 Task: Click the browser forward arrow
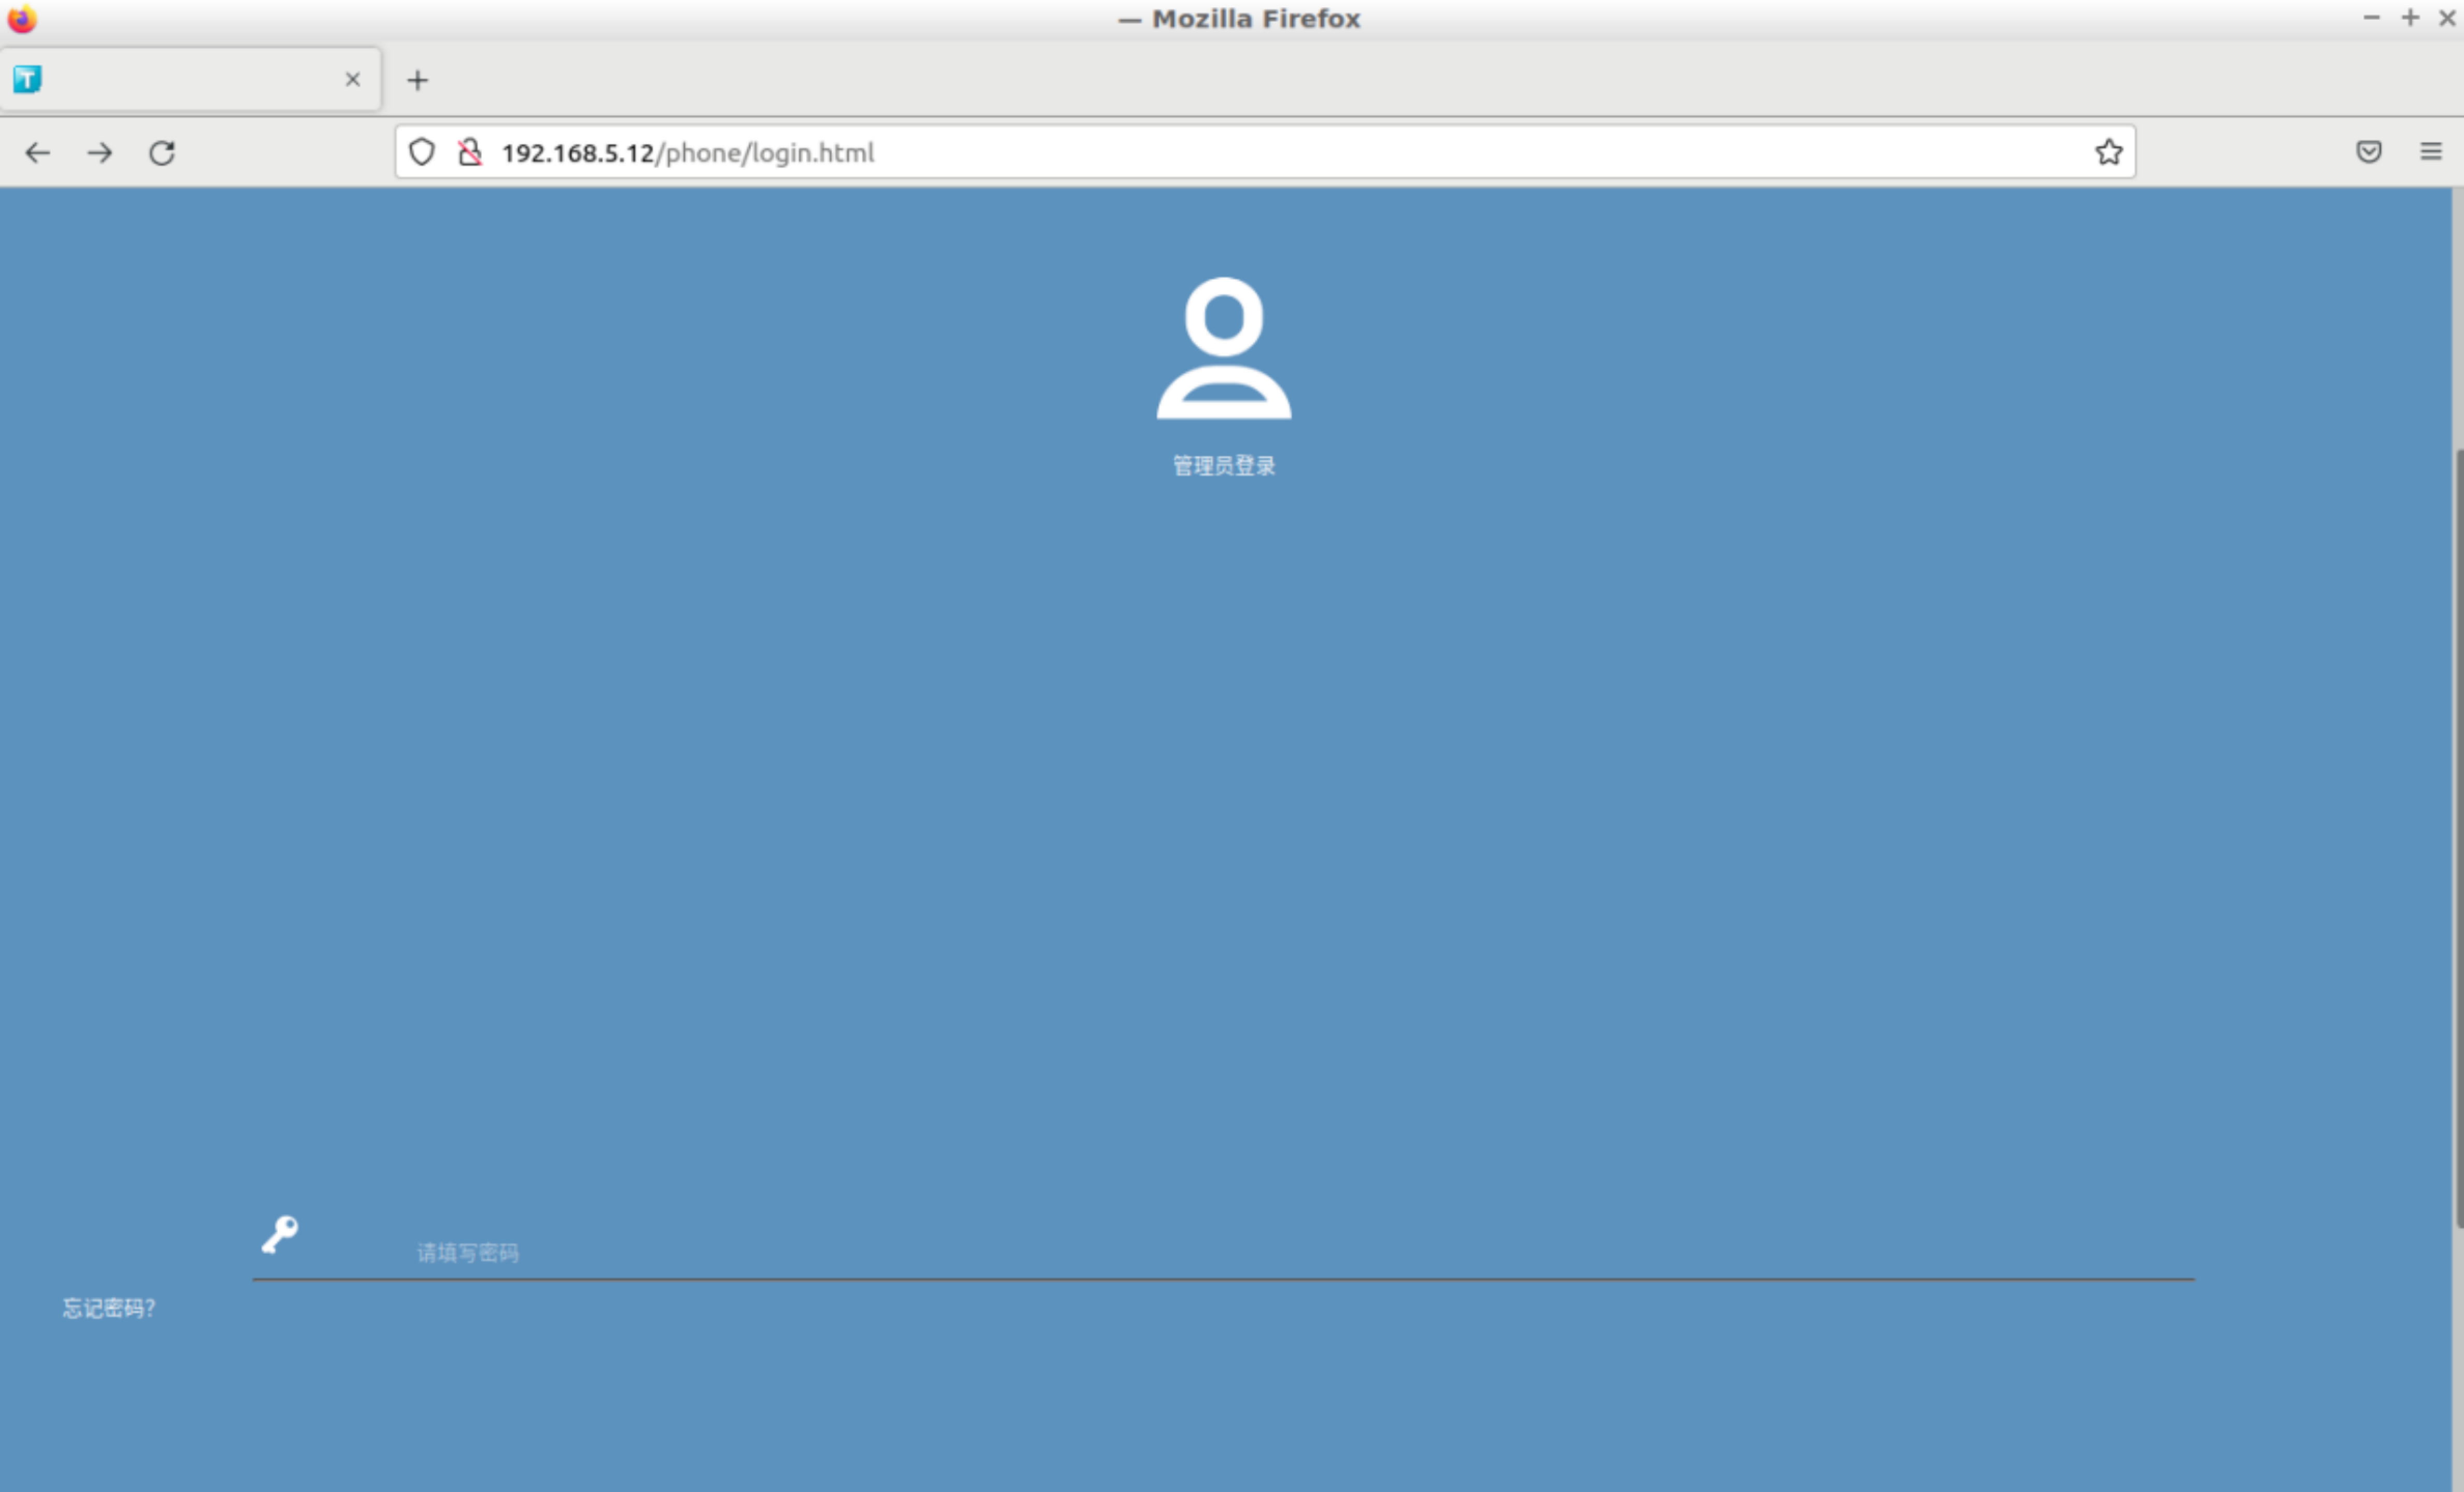coord(100,153)
